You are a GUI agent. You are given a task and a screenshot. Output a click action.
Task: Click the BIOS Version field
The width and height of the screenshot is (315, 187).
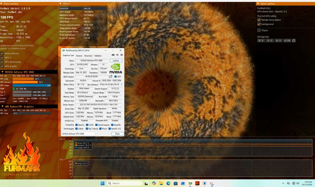point(91,77)
